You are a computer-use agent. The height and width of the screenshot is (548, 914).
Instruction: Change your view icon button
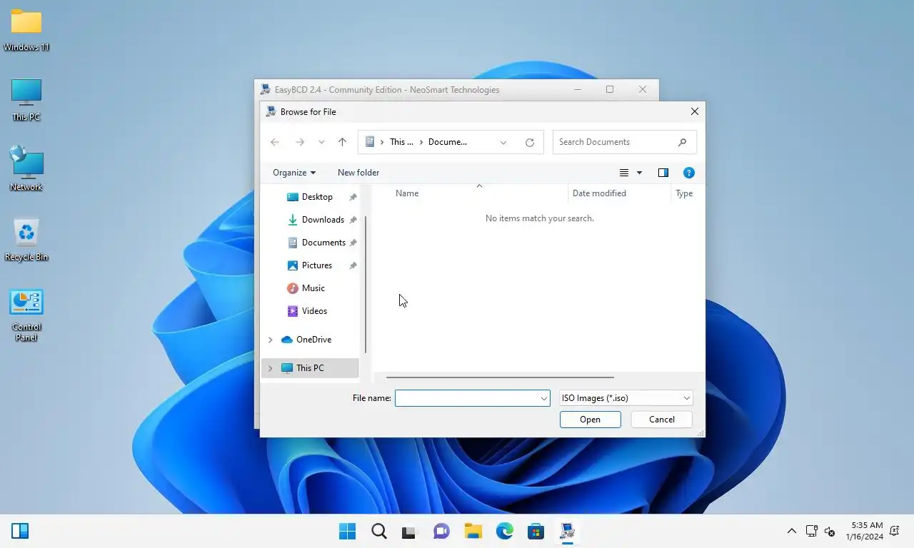(x=624, y=173)
